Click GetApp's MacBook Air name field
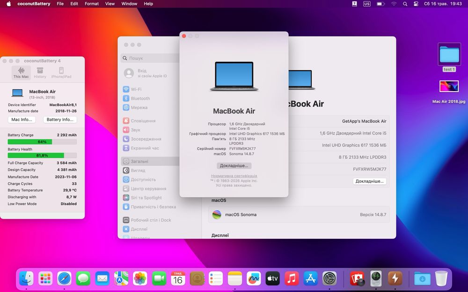This screenshot has height=292, width=468. [364, 121]
